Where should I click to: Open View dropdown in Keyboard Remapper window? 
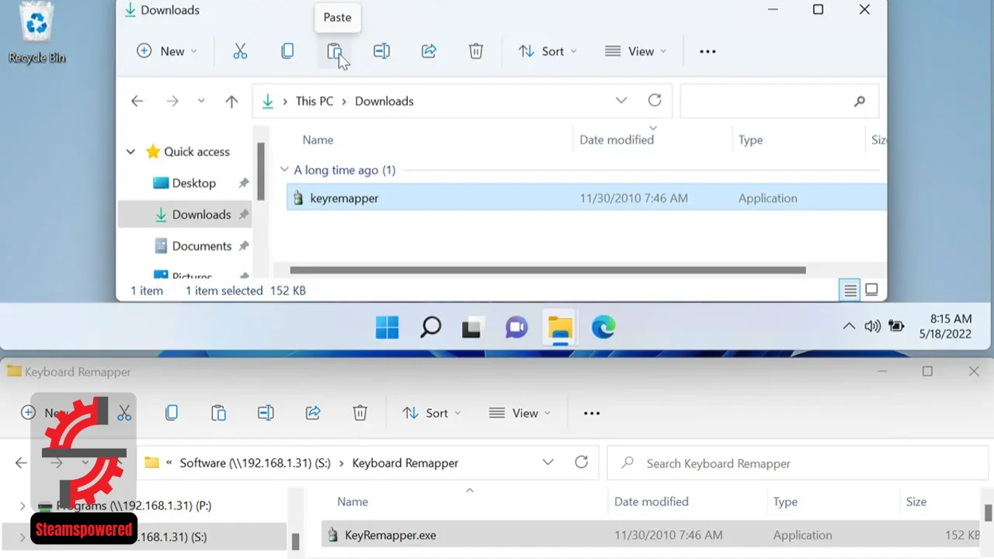pyautogui.click(x=520, y=413)
